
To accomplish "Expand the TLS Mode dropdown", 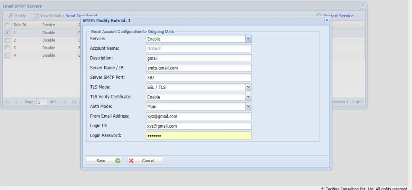I will coord(248,87).
